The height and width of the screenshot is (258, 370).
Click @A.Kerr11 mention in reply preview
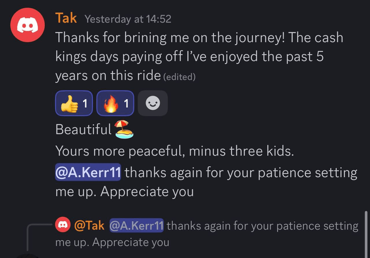point(136,225)
